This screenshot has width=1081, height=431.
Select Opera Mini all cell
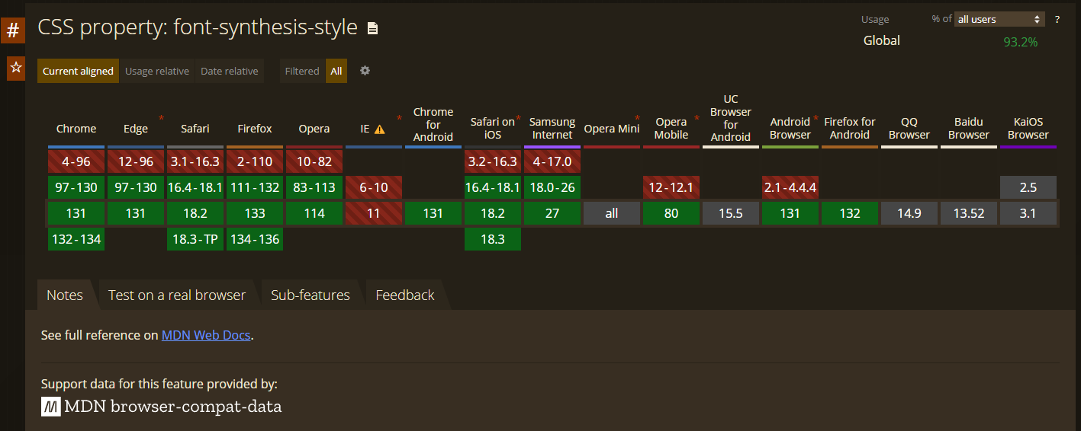tap(612, 213)
